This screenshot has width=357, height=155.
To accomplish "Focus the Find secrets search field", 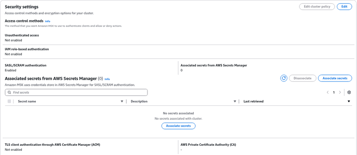I will click(76, 92).
